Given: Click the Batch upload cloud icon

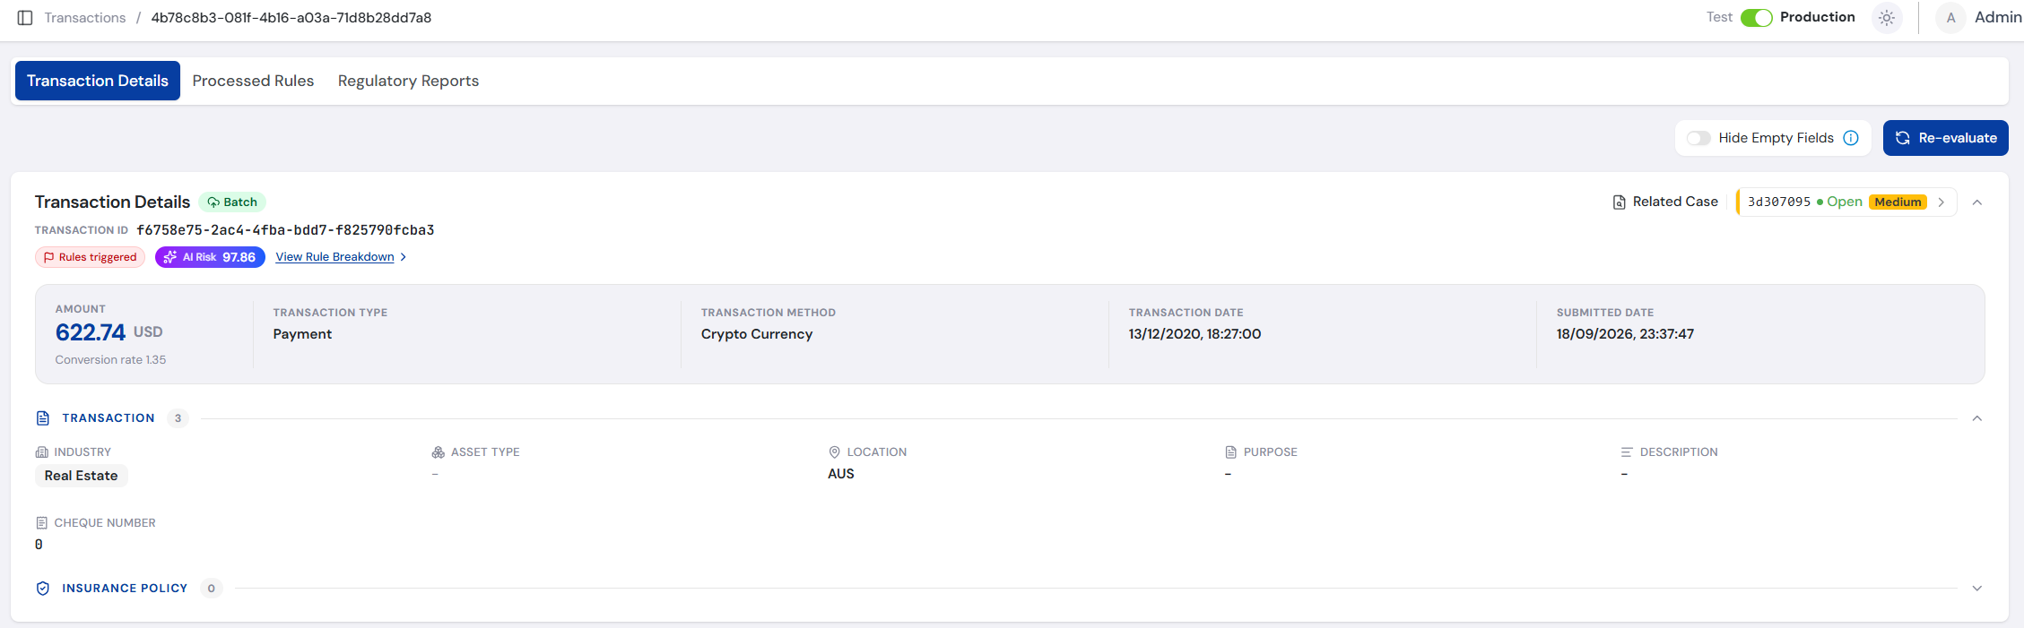Looking at the screenshot, I should 213,202.
